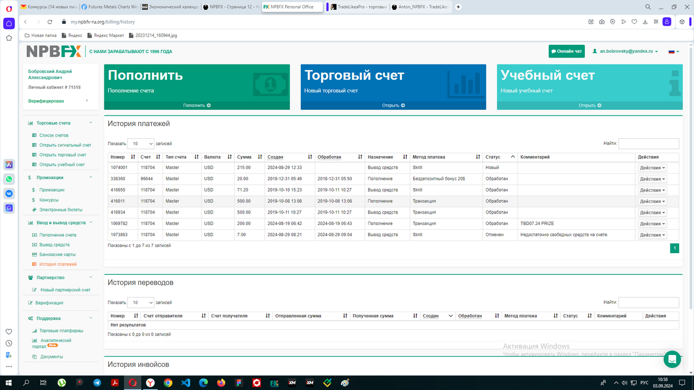Switch to the Futures Metals Charts tab
The height and width of the screenshot is (390, 694).
tap(110, 7)
